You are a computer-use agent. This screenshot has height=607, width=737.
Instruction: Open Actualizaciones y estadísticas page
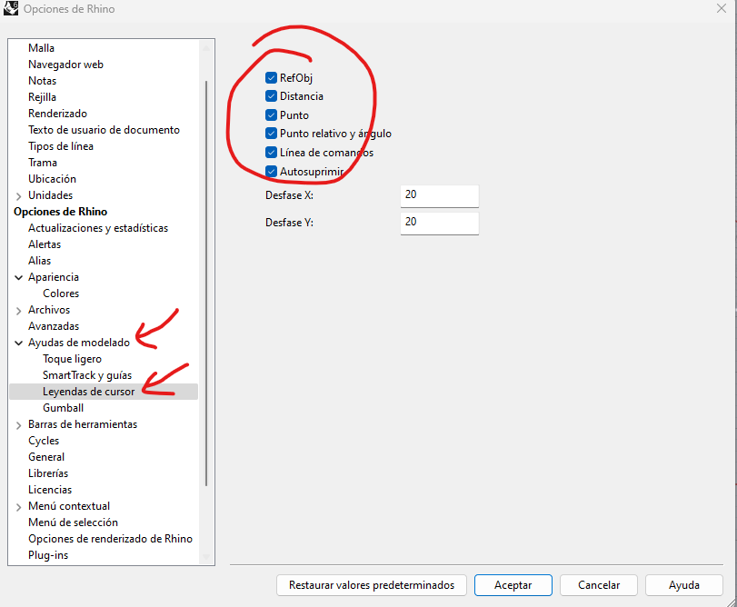[x=98, y=228]
